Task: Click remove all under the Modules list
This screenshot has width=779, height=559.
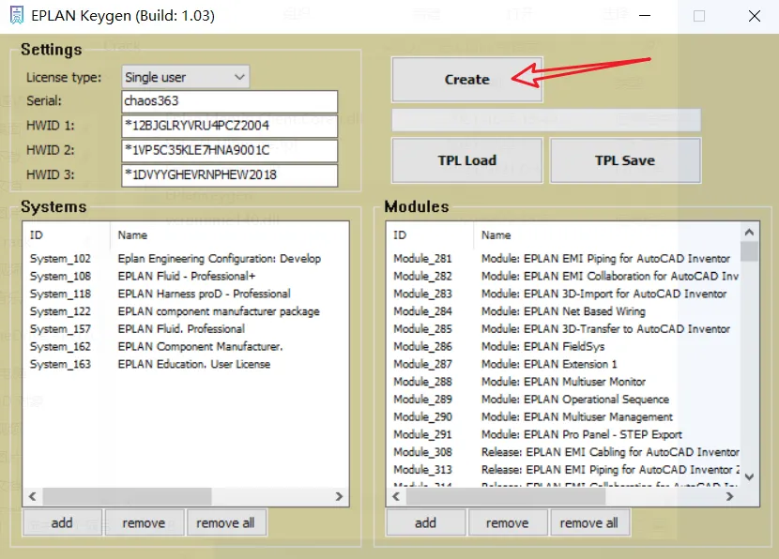Action: pyautogui.click(x=589, y=522)
